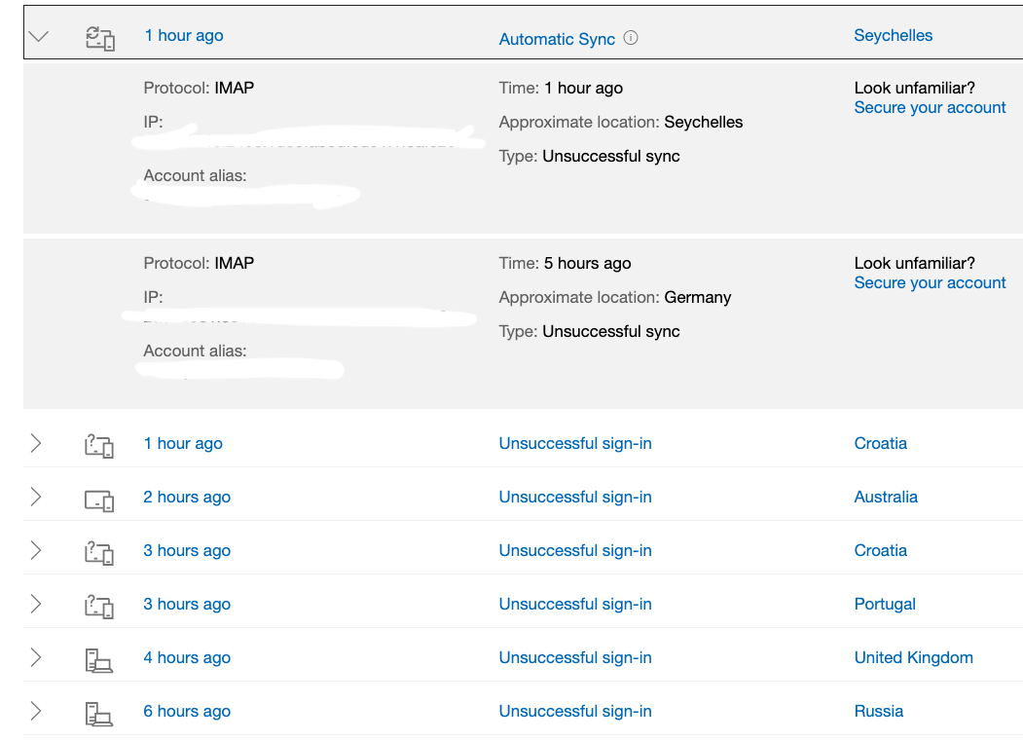Expand the United Kingdom activity row
Image resolution: width=1023 pixels, height=741 pixels.
[36, 658]
